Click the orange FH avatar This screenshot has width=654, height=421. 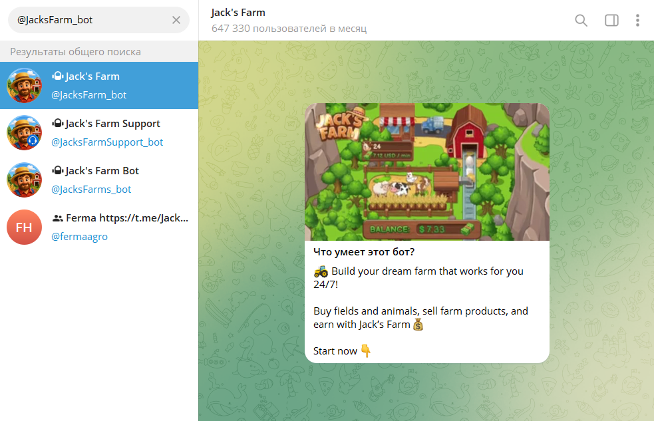(x=24, y=227)
